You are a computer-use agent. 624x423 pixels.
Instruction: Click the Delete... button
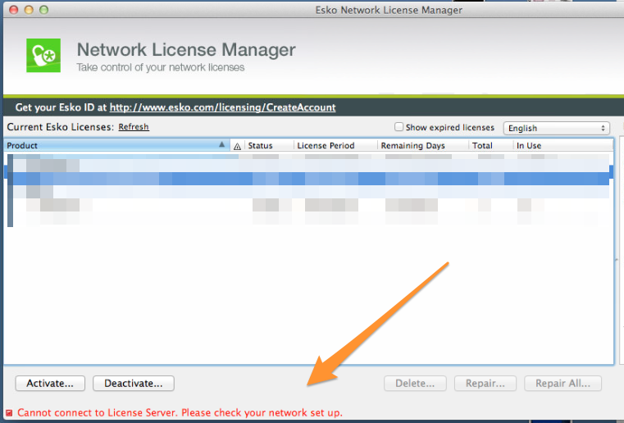415,383
